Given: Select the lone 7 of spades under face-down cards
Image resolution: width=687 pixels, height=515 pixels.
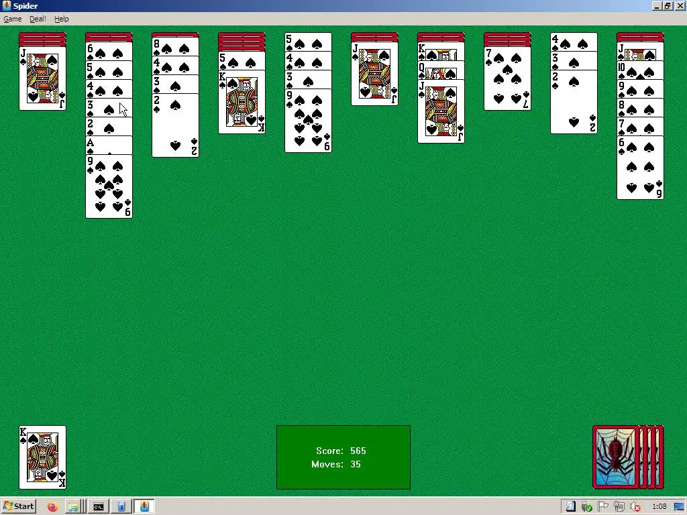Looking at the screenshot, I should click(x=507, y=78).
